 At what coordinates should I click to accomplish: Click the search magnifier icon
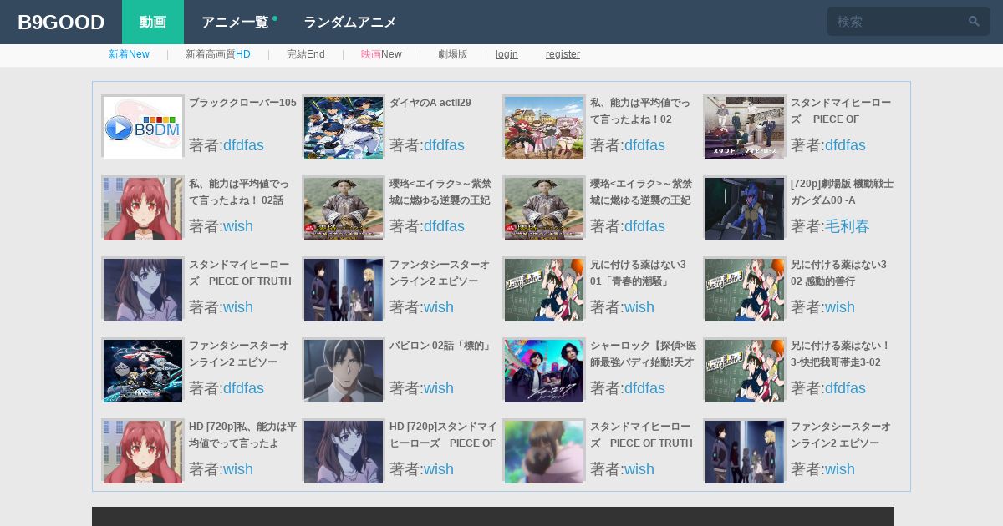tap(974, 22)
